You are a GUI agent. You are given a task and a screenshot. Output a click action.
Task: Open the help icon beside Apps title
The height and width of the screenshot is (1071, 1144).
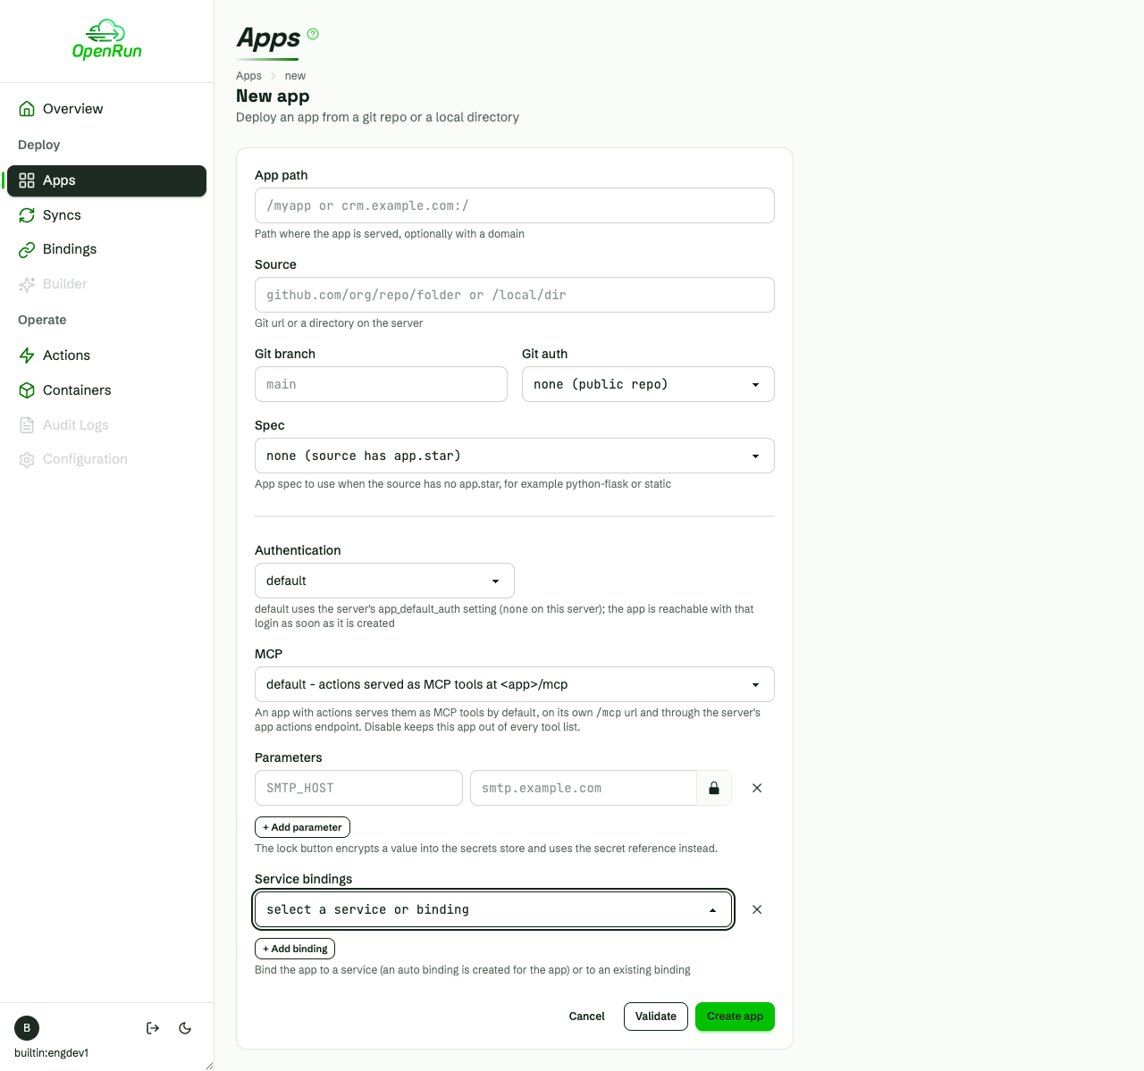coord(313,34)
